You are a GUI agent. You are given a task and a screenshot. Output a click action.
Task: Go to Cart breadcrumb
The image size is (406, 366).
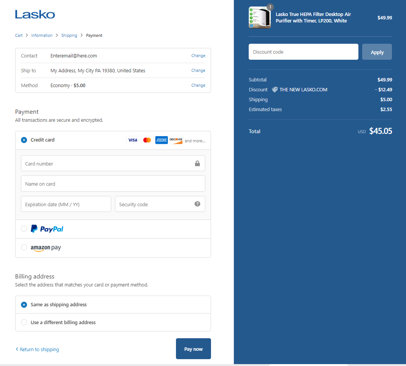point(19,35)
